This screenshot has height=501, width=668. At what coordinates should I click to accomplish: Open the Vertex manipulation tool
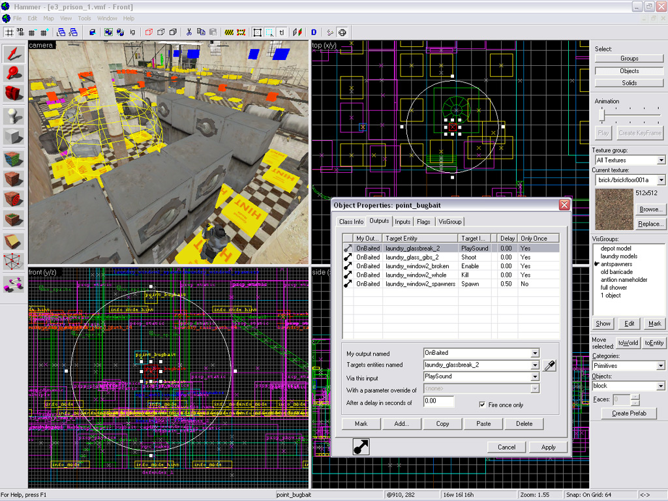point(13,262)
